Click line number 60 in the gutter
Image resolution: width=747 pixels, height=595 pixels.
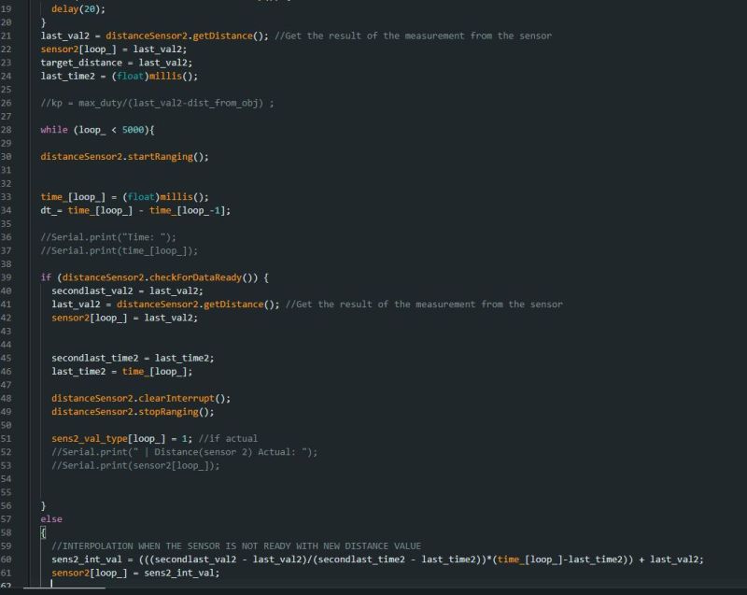[x=6, y=560]
